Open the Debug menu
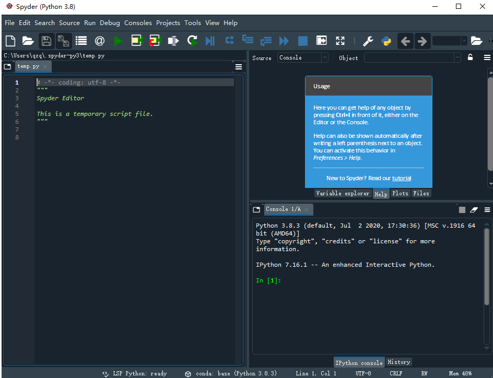Image resolution: width=493 pixels, height=378 pixels. tap(110, 22)
